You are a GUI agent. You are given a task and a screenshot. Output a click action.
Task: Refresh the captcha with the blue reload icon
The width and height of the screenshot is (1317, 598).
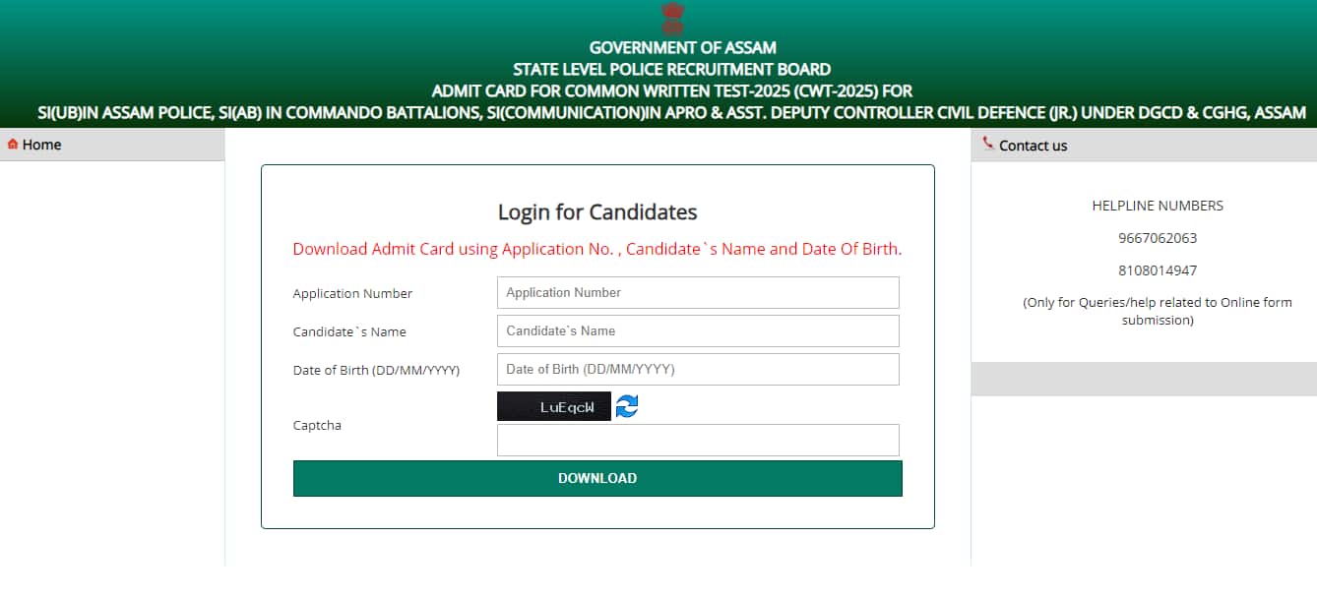point(627,405)
